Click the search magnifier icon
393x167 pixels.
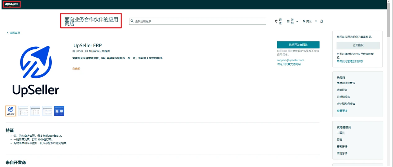pyautogui.click(x=132, y=21)
